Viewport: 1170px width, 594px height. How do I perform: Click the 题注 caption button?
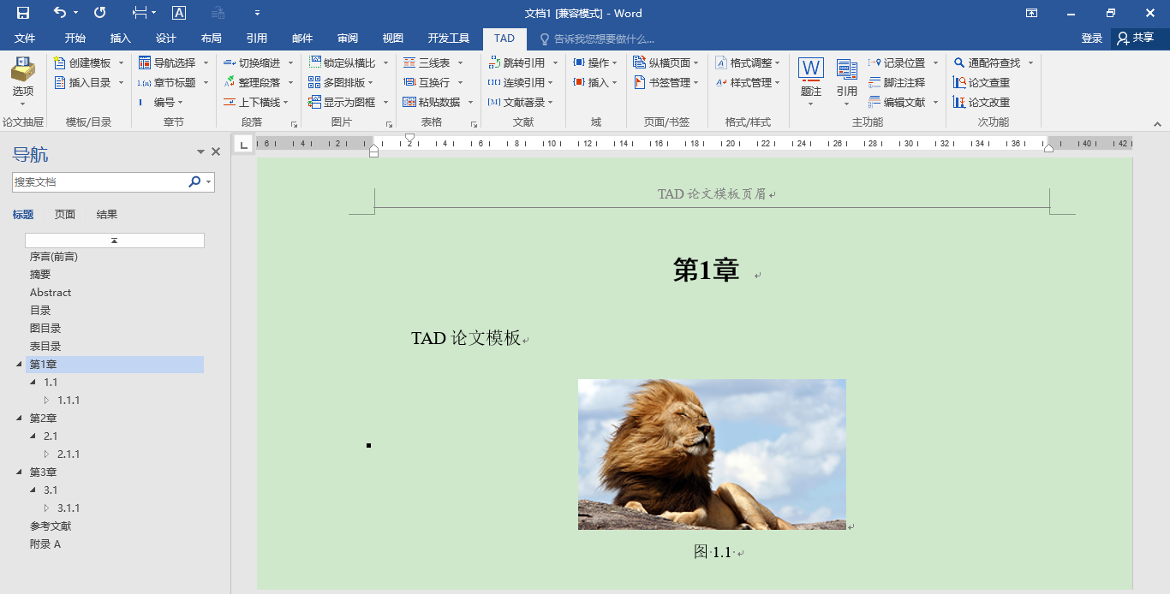[811, 82]
